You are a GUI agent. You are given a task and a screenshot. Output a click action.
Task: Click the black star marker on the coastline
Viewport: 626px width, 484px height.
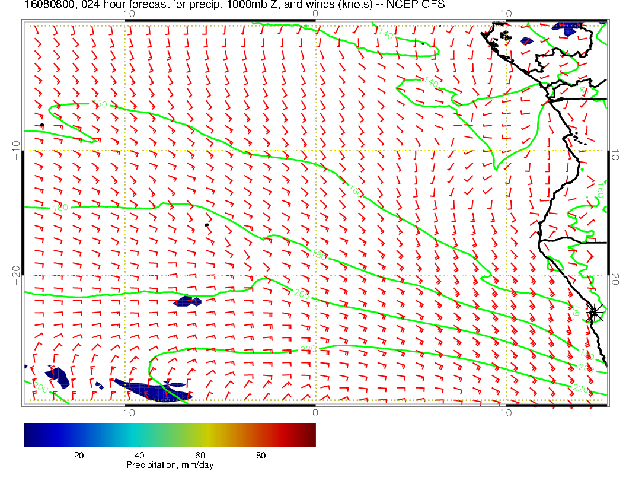click(594, 312)
